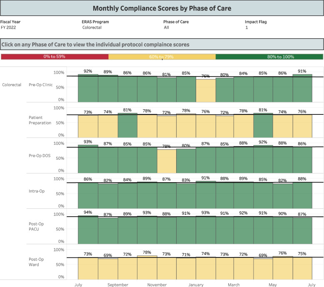Click the green 80% to 100% legend segment
Image resolution: width=324 pixels, height=287 pixels.
(269, 57)
